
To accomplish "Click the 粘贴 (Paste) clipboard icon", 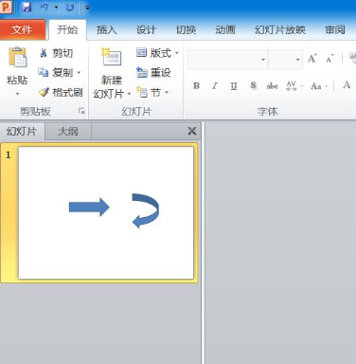I will point(18,57).
